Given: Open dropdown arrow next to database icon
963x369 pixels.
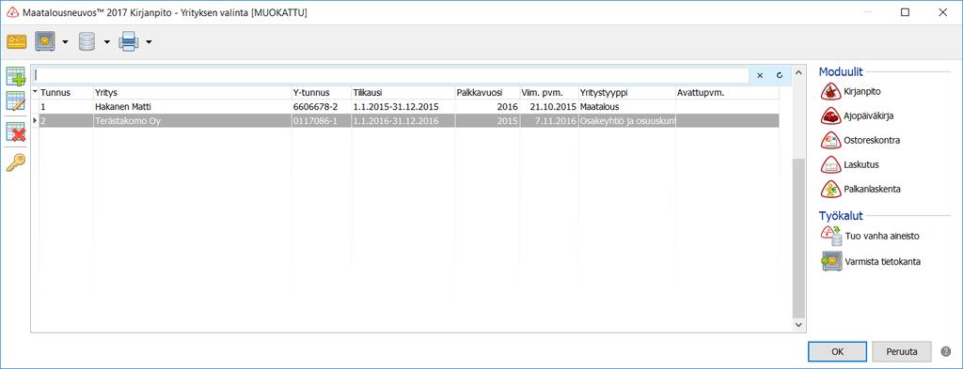Looking at the screenshot, I should 106,42.
